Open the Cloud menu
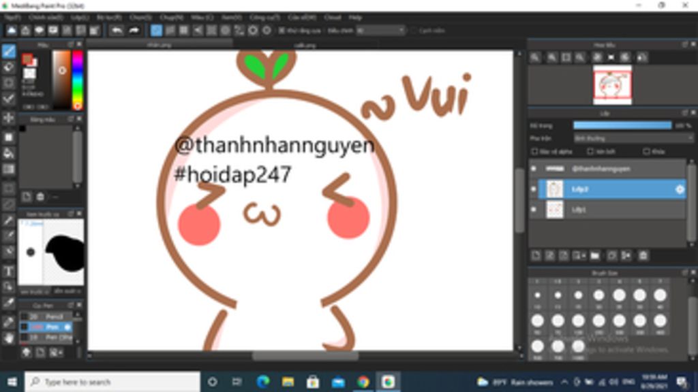698x392 pixels. pos(333,17)
